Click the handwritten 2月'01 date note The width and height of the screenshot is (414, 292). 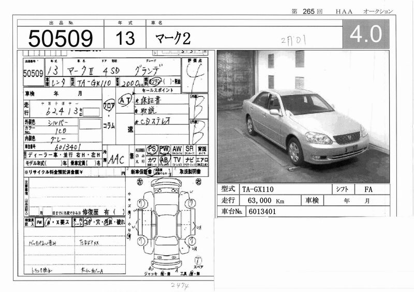click(x=293, y=41)
